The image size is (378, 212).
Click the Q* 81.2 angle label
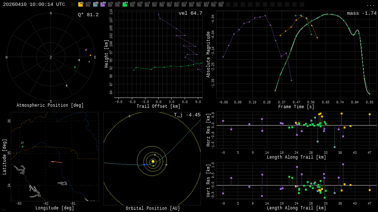(88, 15)
